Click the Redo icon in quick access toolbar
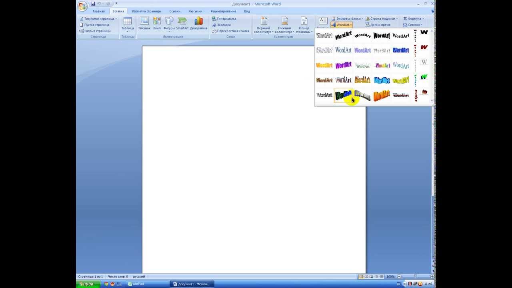 (x=108, y=4)
